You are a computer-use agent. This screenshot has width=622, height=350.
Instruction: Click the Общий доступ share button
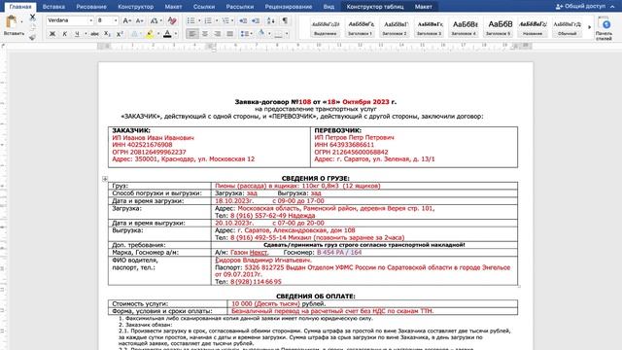pos(581,7)
